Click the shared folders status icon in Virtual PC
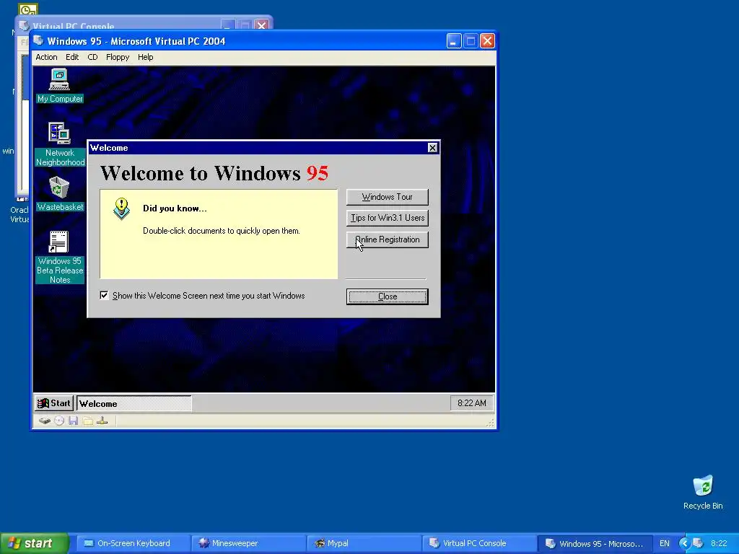Screen dimensions: 739x554 (87, 421)
